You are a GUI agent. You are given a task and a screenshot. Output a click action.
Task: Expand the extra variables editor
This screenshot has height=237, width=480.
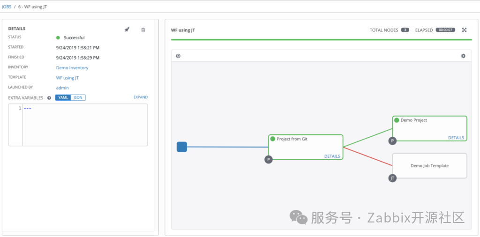point(141,97)
